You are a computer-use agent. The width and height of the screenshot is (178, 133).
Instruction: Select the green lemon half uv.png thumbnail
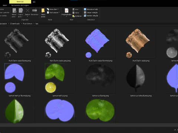[x=55, y=78]
